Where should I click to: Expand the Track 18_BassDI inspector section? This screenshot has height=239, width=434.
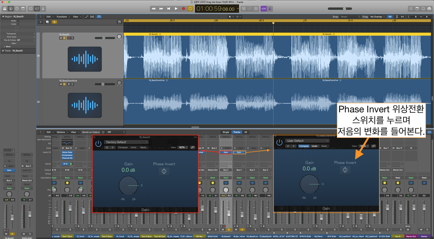(3, 51)
